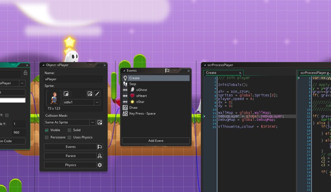The width and height of the screenshot is (331, 192).
Task: Click the Add Event button
Action: point(156,141)
